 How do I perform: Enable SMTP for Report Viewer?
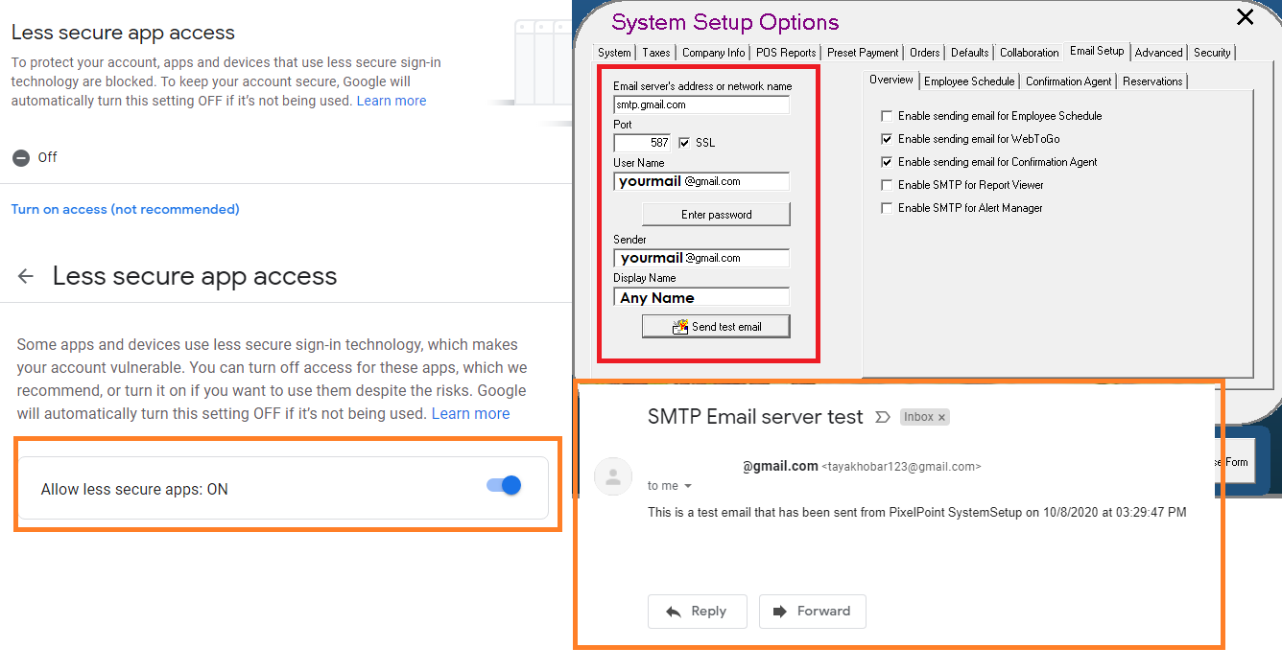pos(887,185)
